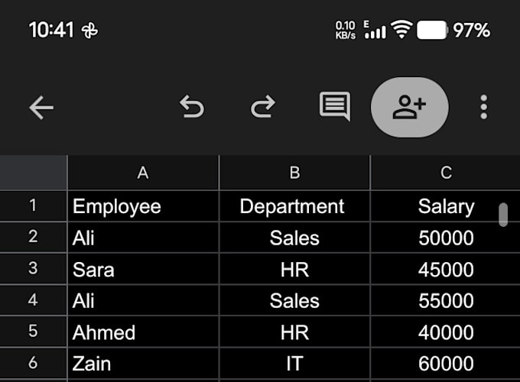Tap the Wi-Fi status icon
The image size is (520, 382).
click(401, 30)
